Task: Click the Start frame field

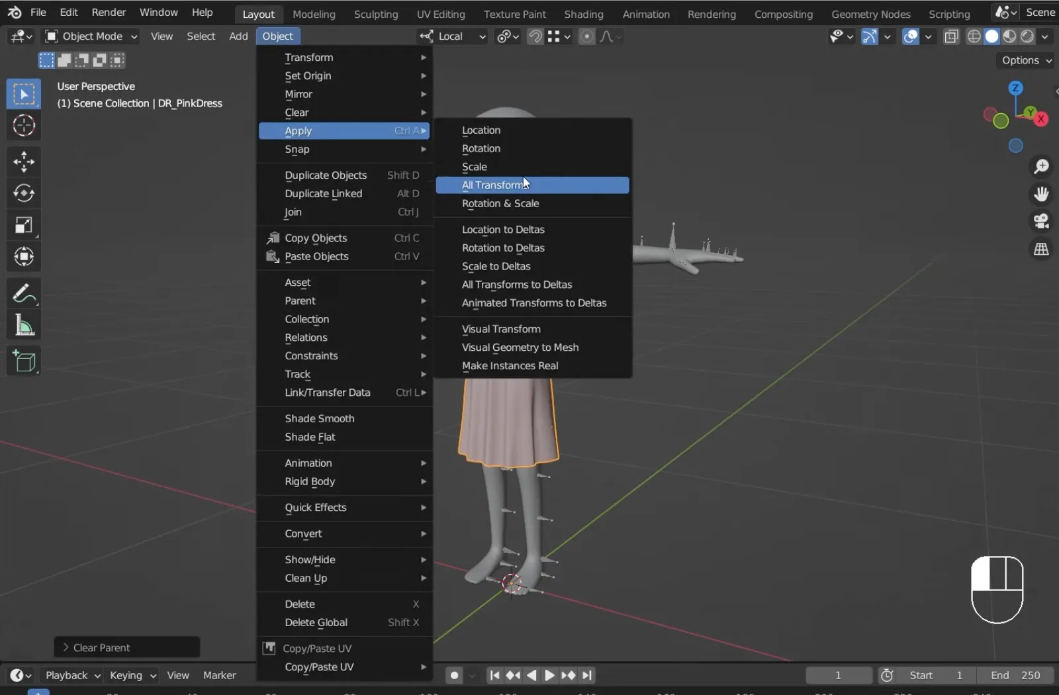Action: click(x=936, y=675)
